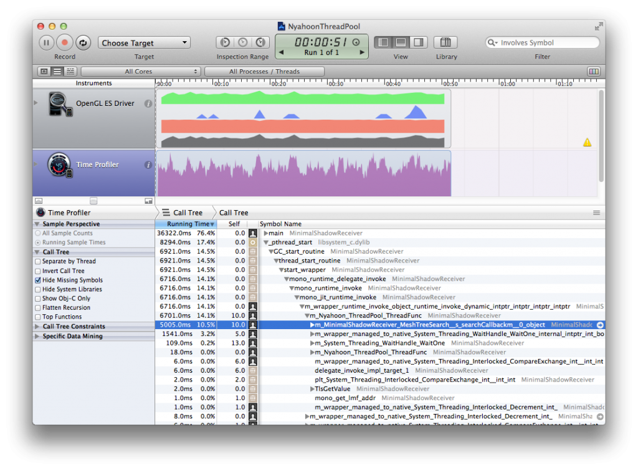Open the All Cores dropdown

click(140, 72)
